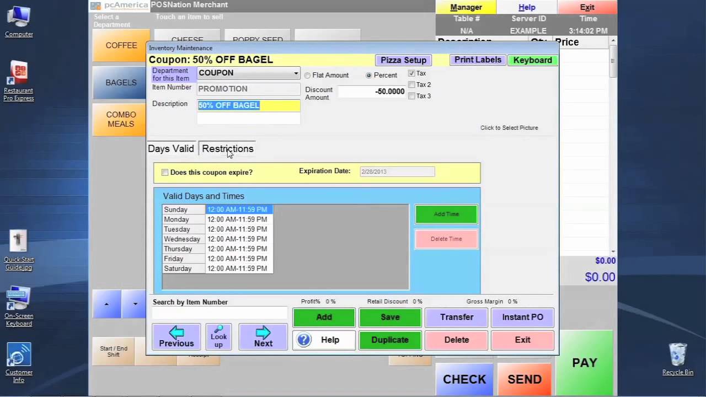
Task: Click the down arrow department scroll button
Action: tap(135, 304)
